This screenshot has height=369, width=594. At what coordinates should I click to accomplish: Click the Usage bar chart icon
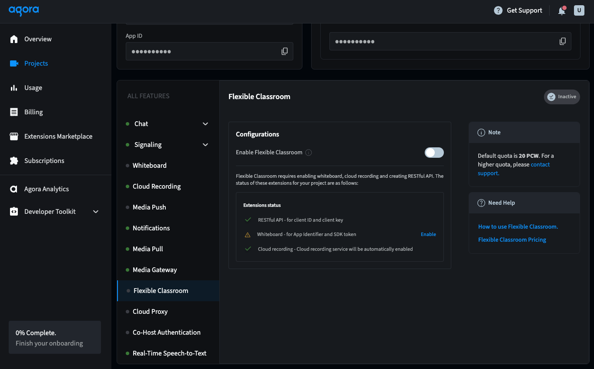(14, 88)
